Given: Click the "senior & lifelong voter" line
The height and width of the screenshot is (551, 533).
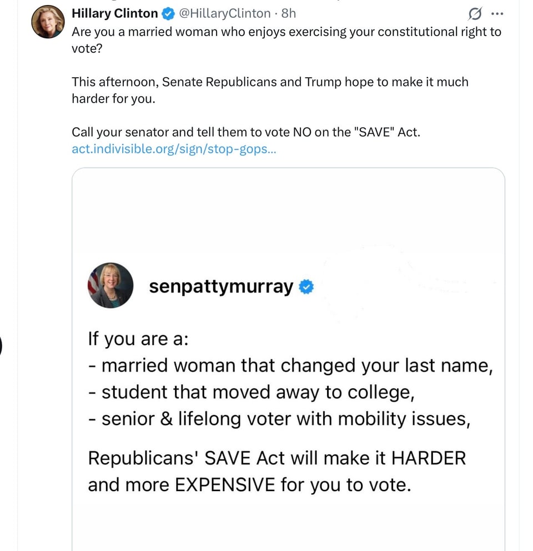Looking at the screenshot, I should [279, 419].
